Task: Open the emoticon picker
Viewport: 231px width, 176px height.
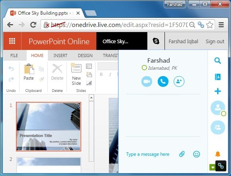Action: (196, 154)
